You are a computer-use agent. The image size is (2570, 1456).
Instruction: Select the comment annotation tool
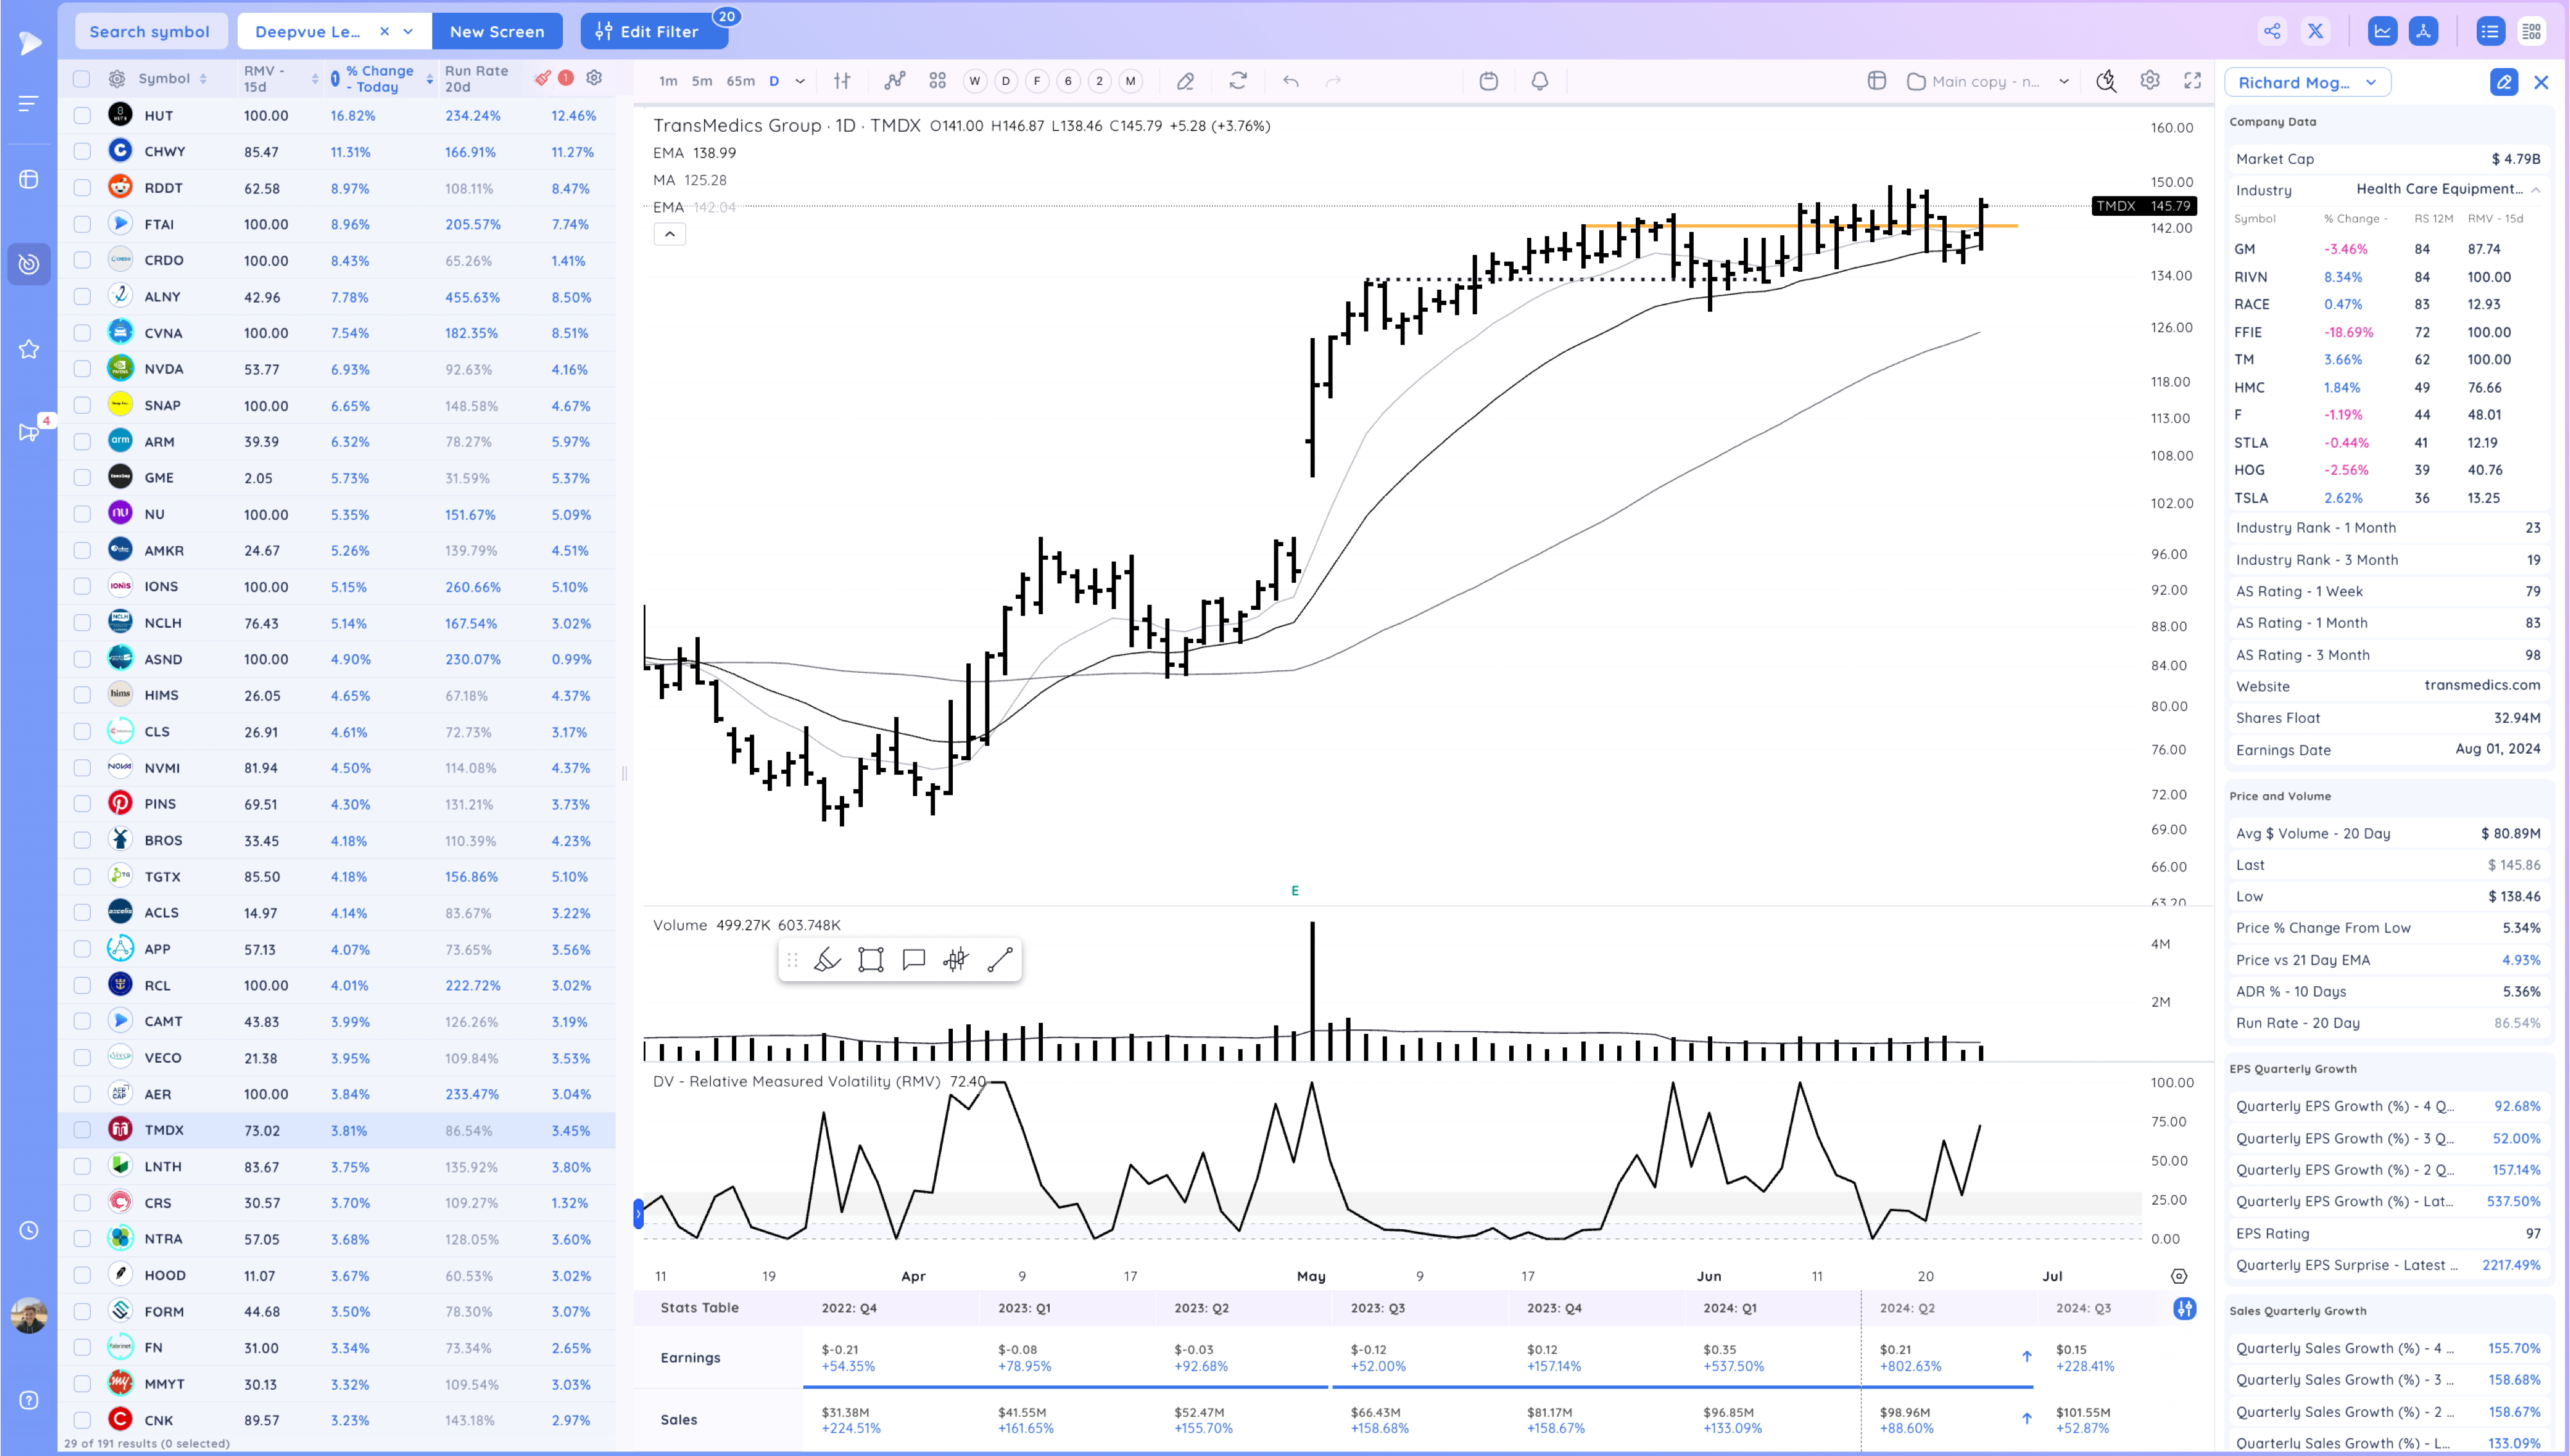click(914, 960)
